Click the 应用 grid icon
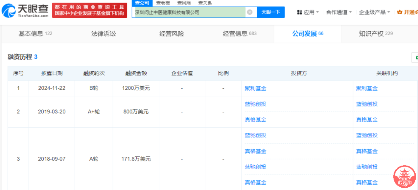Viewport: 418px width, 190px height. pos(299,12)
